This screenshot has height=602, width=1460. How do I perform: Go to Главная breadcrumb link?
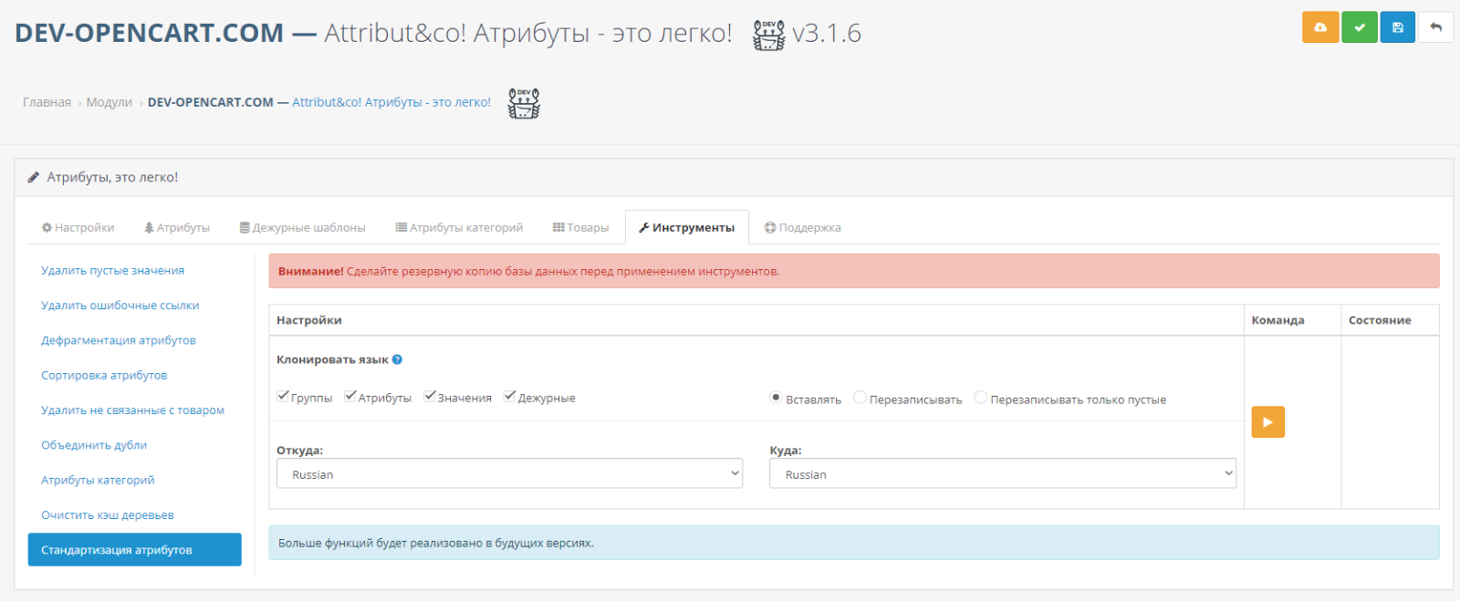[x=47, y=102]
